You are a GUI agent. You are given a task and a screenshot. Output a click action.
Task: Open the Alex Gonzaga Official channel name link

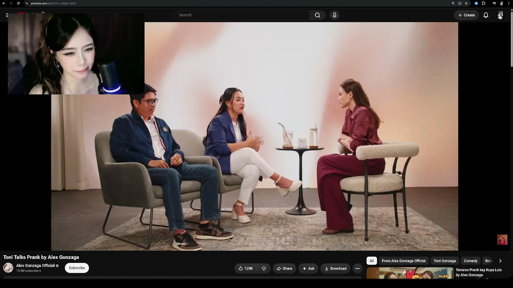coord(35,266)
